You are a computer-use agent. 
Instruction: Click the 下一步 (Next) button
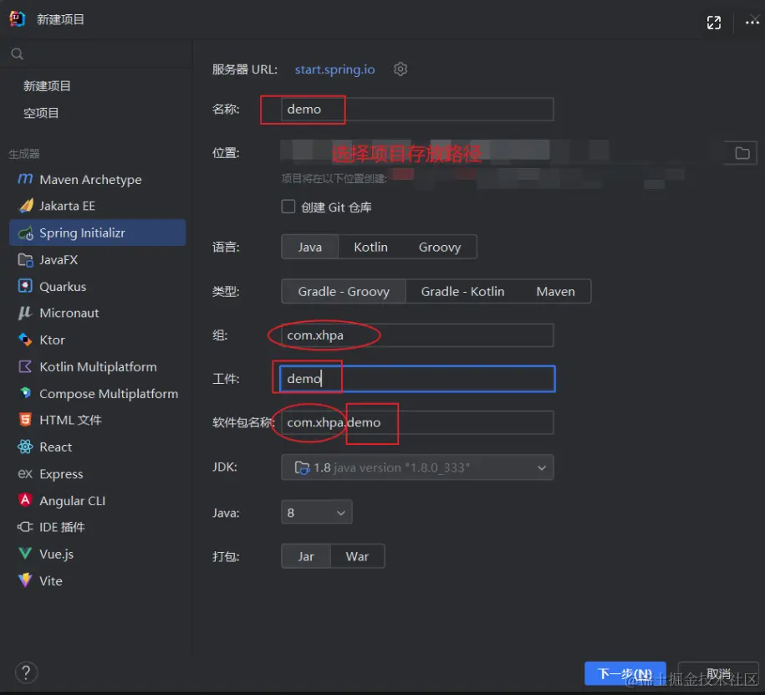tap(625, 673)
